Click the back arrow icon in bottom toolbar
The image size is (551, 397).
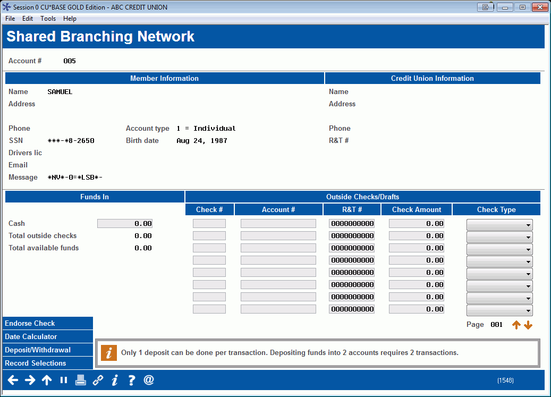(x=13, y=380)
